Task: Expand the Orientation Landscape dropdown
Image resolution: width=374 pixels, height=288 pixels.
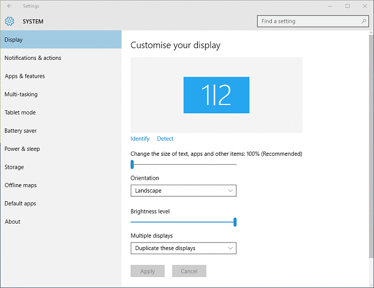Action: tap(184, 191)
